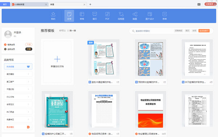This screenshot has height=137, width=218.
Task: Open the 新建空白文档 blank document card
Action: pos(57,62)
